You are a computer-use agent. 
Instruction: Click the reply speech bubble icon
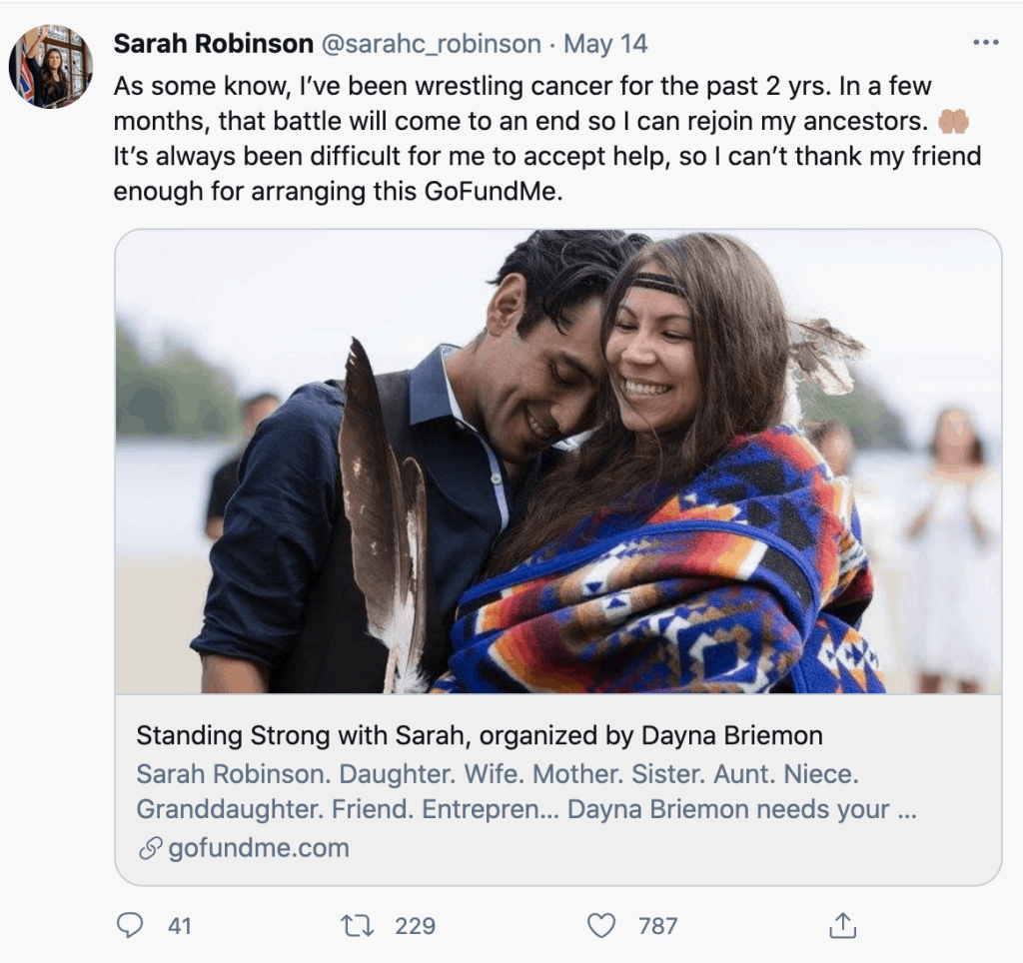pyautogui.click(x=130, y=926)
